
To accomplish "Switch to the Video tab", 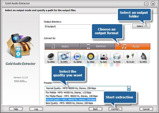I will (x=62, y=46).
